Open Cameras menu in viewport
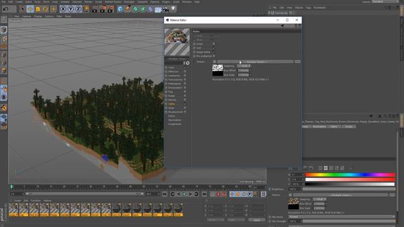Screen dimensions: 404x227 (27, 16)
